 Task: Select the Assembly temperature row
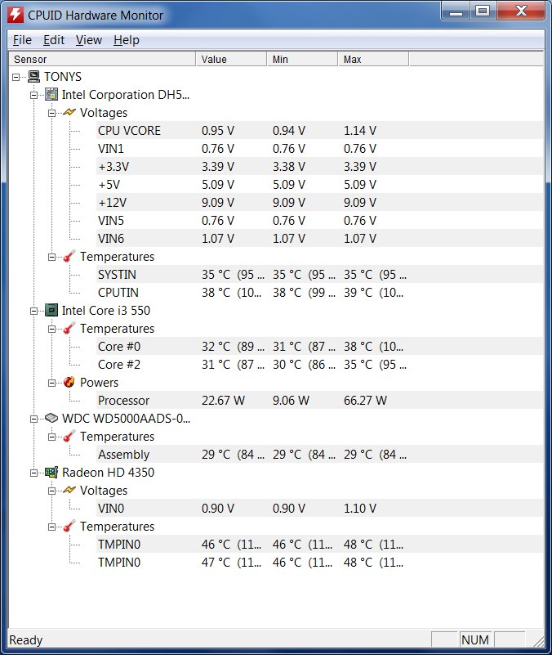coord(319,454)
